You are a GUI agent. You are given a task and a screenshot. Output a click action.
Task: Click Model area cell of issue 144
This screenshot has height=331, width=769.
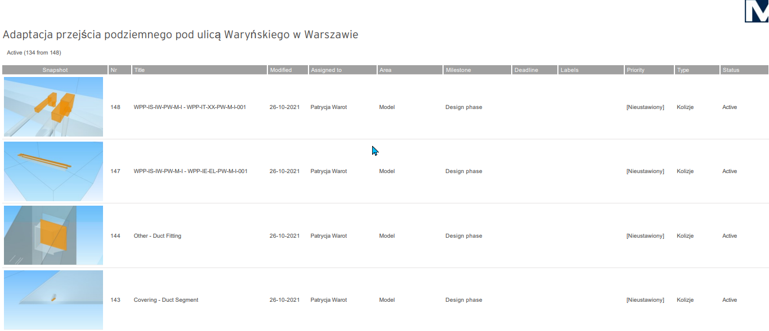387,236
